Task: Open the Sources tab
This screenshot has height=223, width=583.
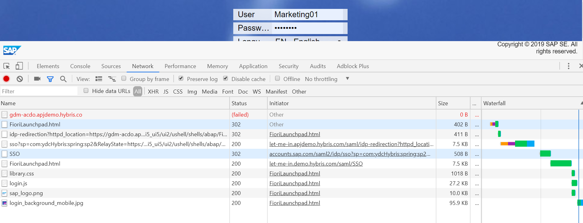Action: pos(111,66)
